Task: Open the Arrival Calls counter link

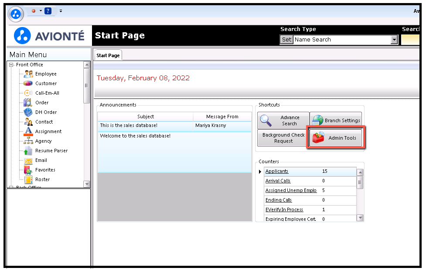Action: [x=278, y=181]
